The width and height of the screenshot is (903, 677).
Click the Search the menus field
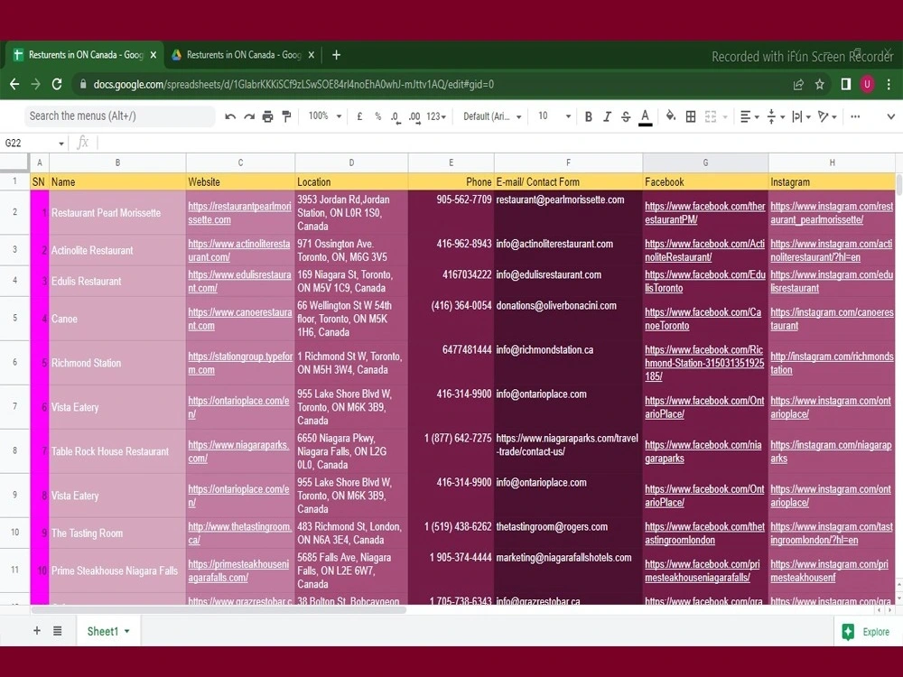(x=119, y=116)
